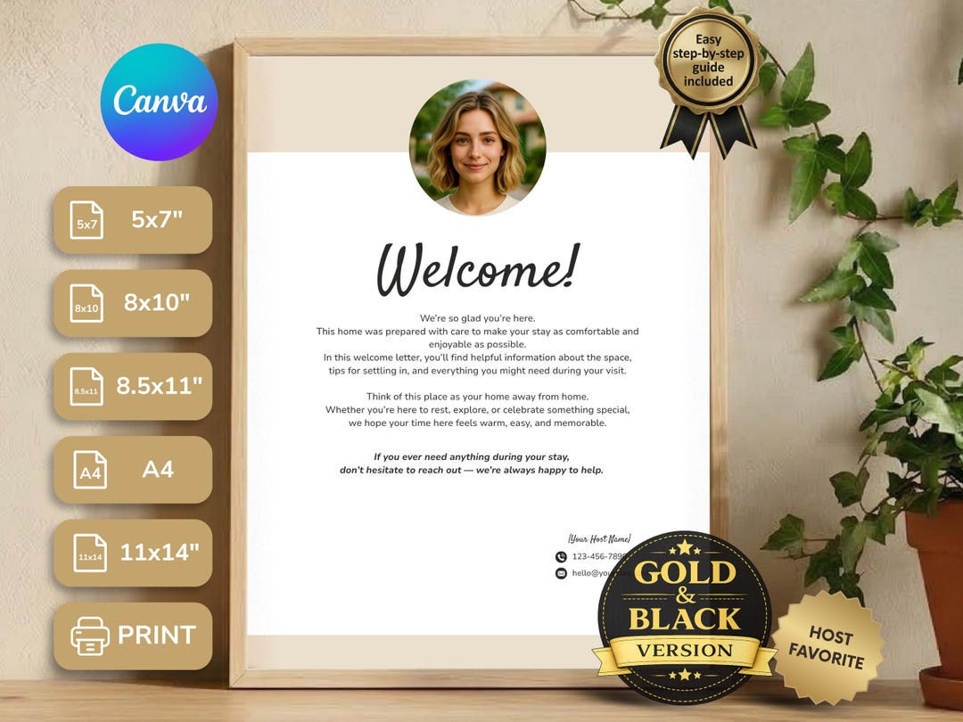Screen dimensions: 963x722
Task: Click the PRINT badge
Action: point(133,636)
